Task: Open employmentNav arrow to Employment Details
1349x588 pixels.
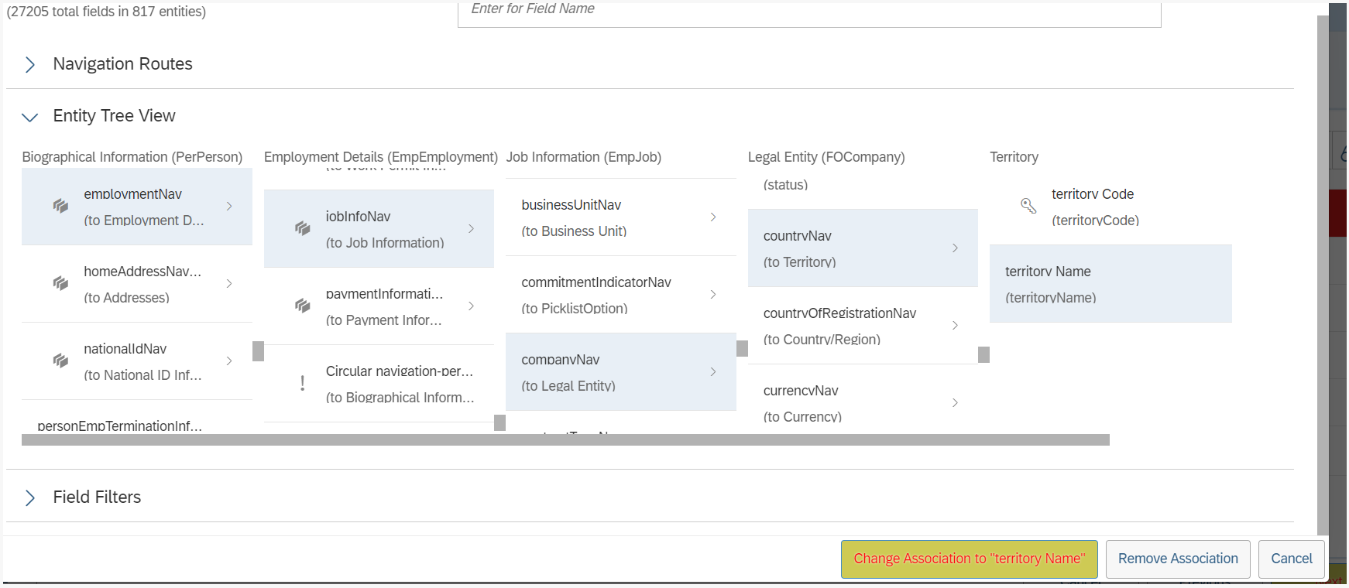Action: click(x=229, y=206)
